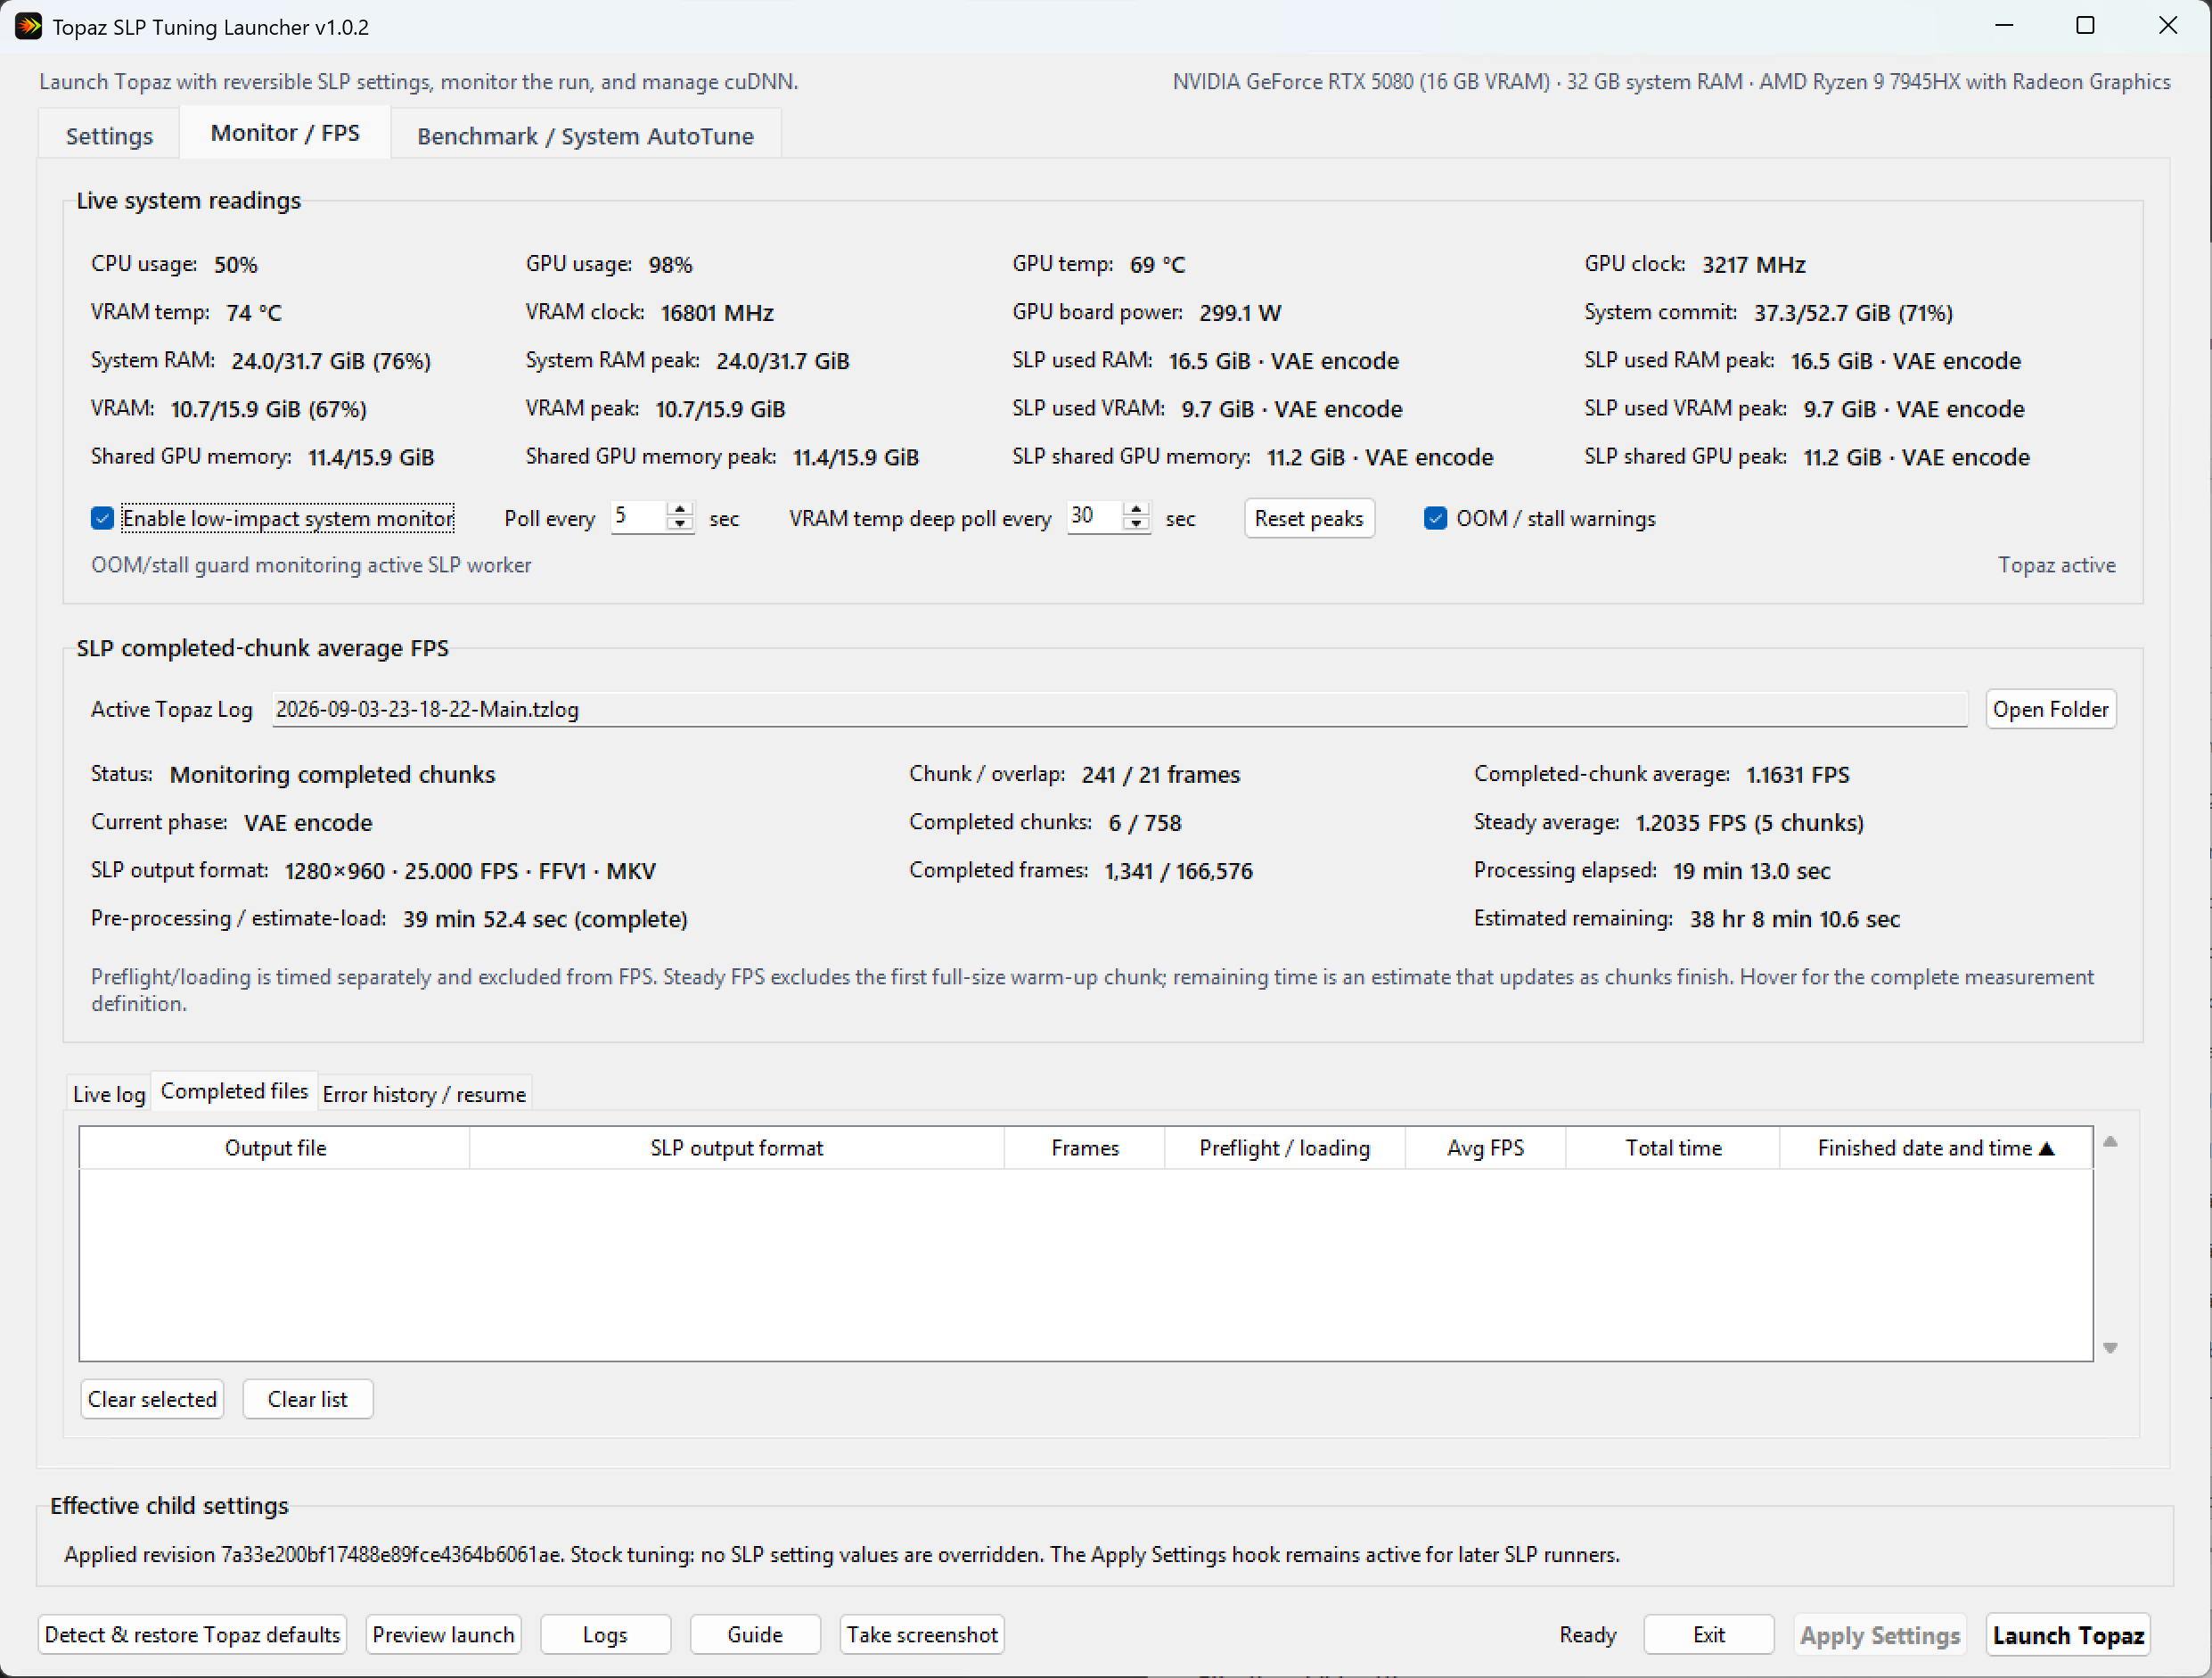Click the completed files list scroll-down arrow
2212x1678 pixels.
(2110, 1348)
